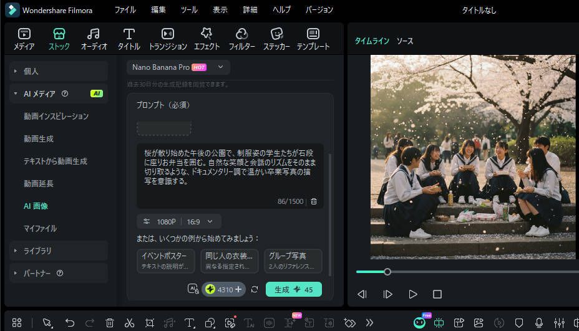Open the ステッカー (Stickers) panel
579x331 pixels.
[276, 39]
